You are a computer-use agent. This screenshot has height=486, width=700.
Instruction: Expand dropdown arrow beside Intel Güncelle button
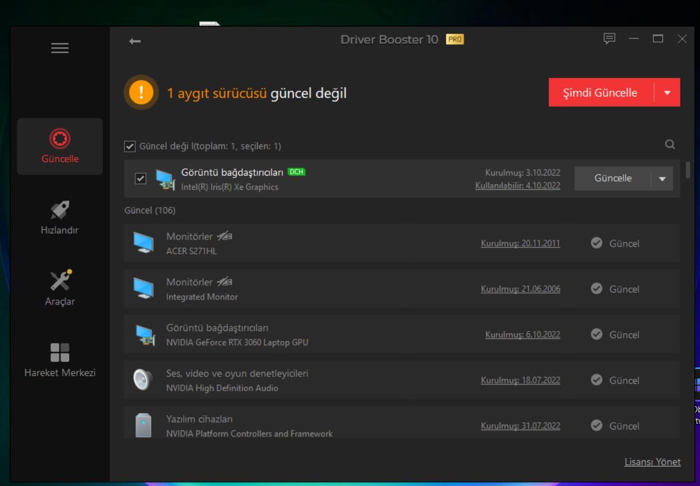click(662, 179)
